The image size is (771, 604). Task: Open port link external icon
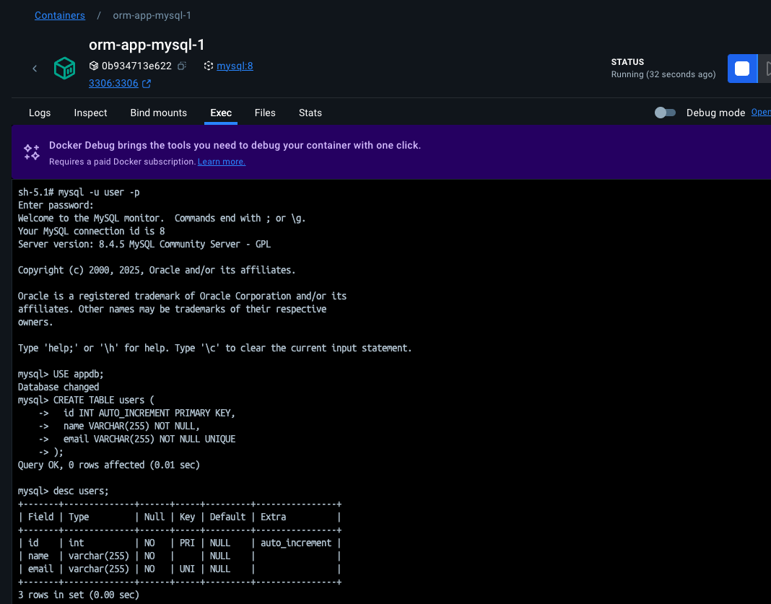tap(147, 84)
